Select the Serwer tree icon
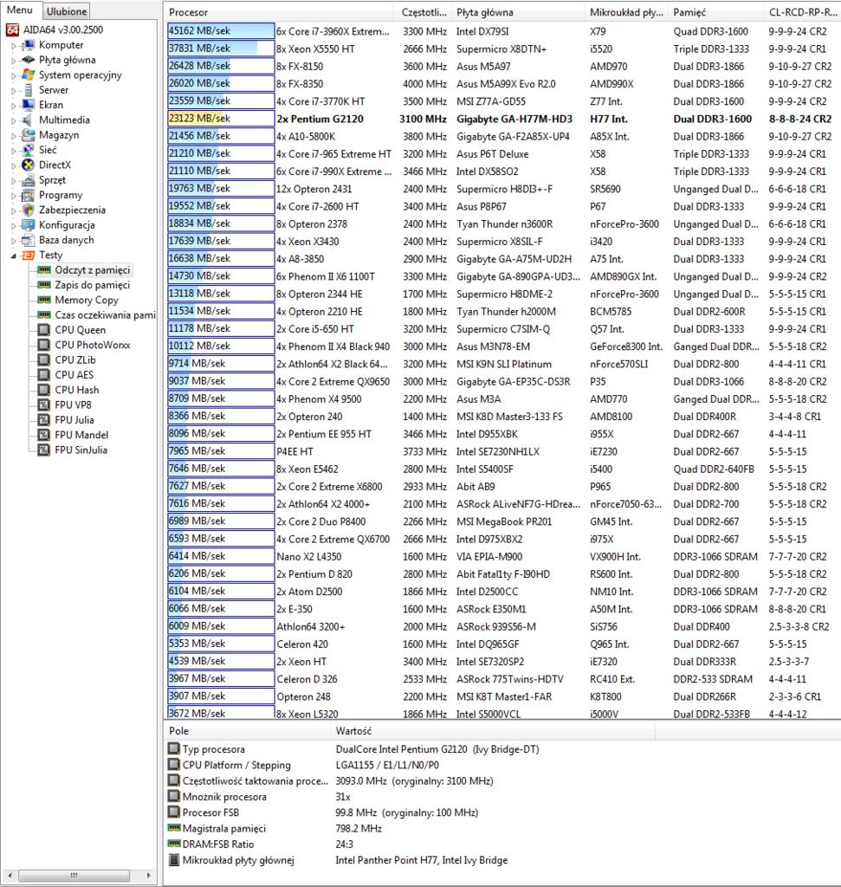The width and height of the screenshot is (841, 887). tap(29, 90)
